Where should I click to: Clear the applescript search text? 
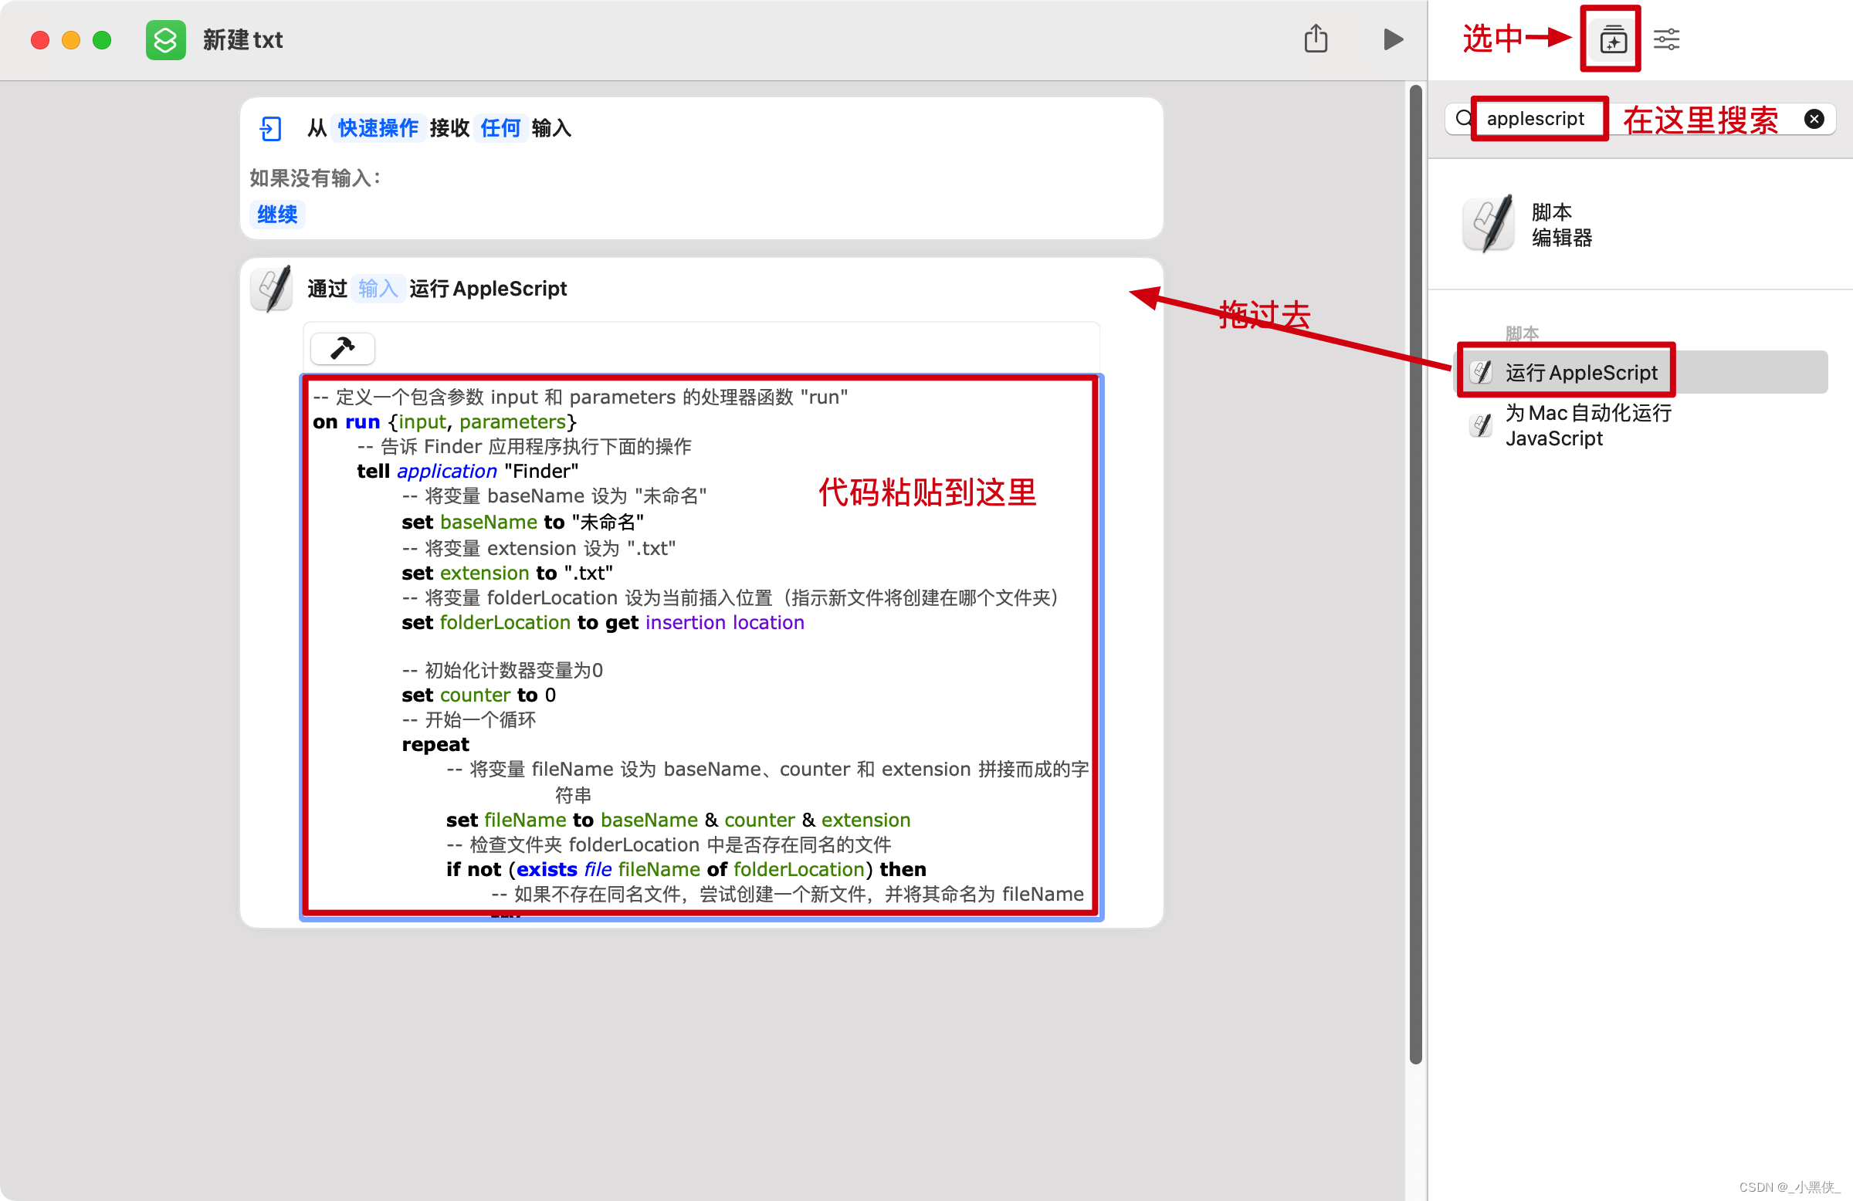(1814, 119)
